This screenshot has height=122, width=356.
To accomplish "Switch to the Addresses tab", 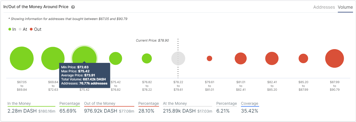I will click(324, 7).
